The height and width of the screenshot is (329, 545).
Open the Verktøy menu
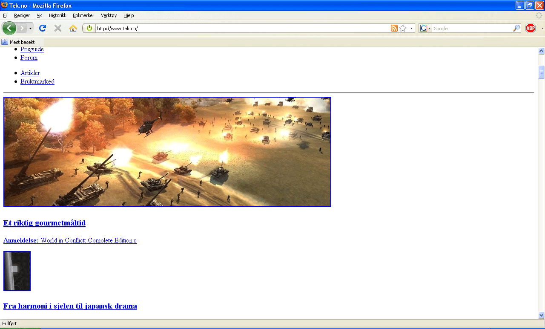[x=109, y=15]
